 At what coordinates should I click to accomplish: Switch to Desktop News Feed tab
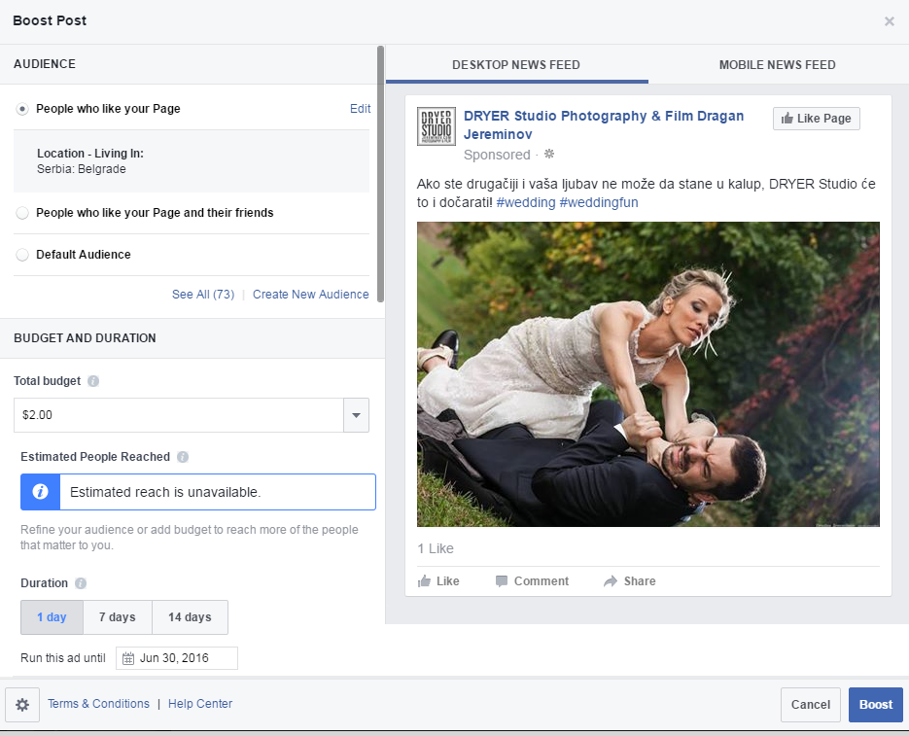(x=516, y=65)
